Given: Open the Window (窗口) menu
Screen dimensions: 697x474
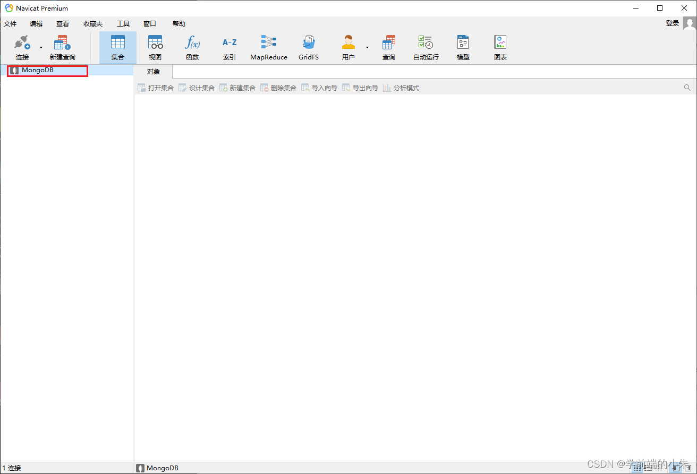Looking at the screenshot, I should 150,24.
